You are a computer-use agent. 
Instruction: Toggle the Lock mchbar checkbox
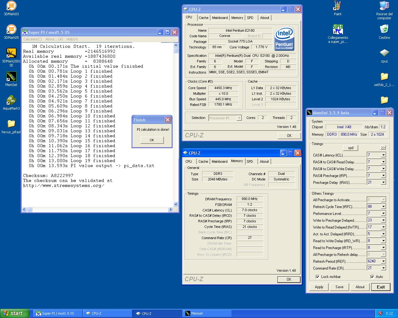(317, 277)
